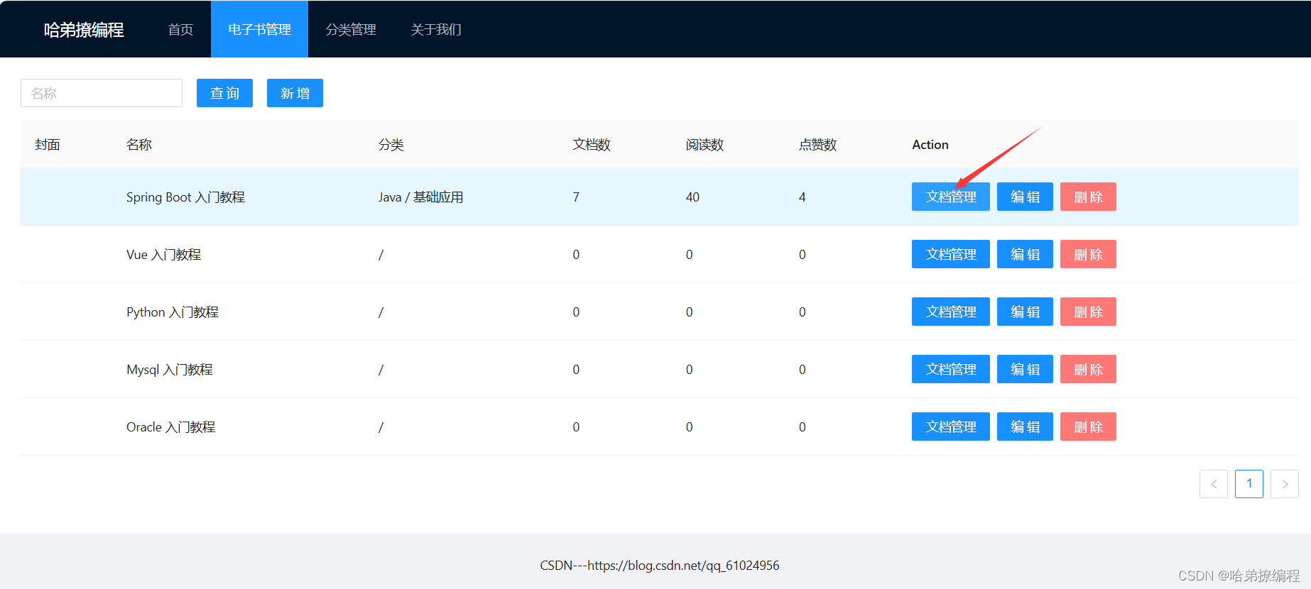Select the Spring Boot 入门教程 name cell
The height and width of the screenshot is (589, 1311).
click(185, 197)
